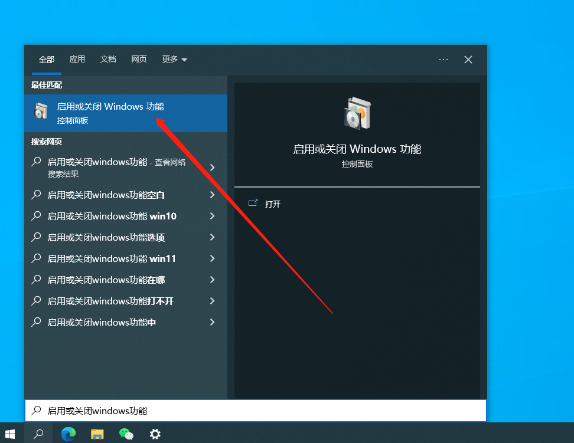Open the browser icon on the taskbar
574x443 pixels.
pos(69,434)
